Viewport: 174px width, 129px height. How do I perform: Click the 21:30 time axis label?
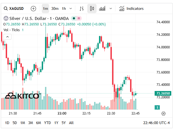(x=13, y=113)
